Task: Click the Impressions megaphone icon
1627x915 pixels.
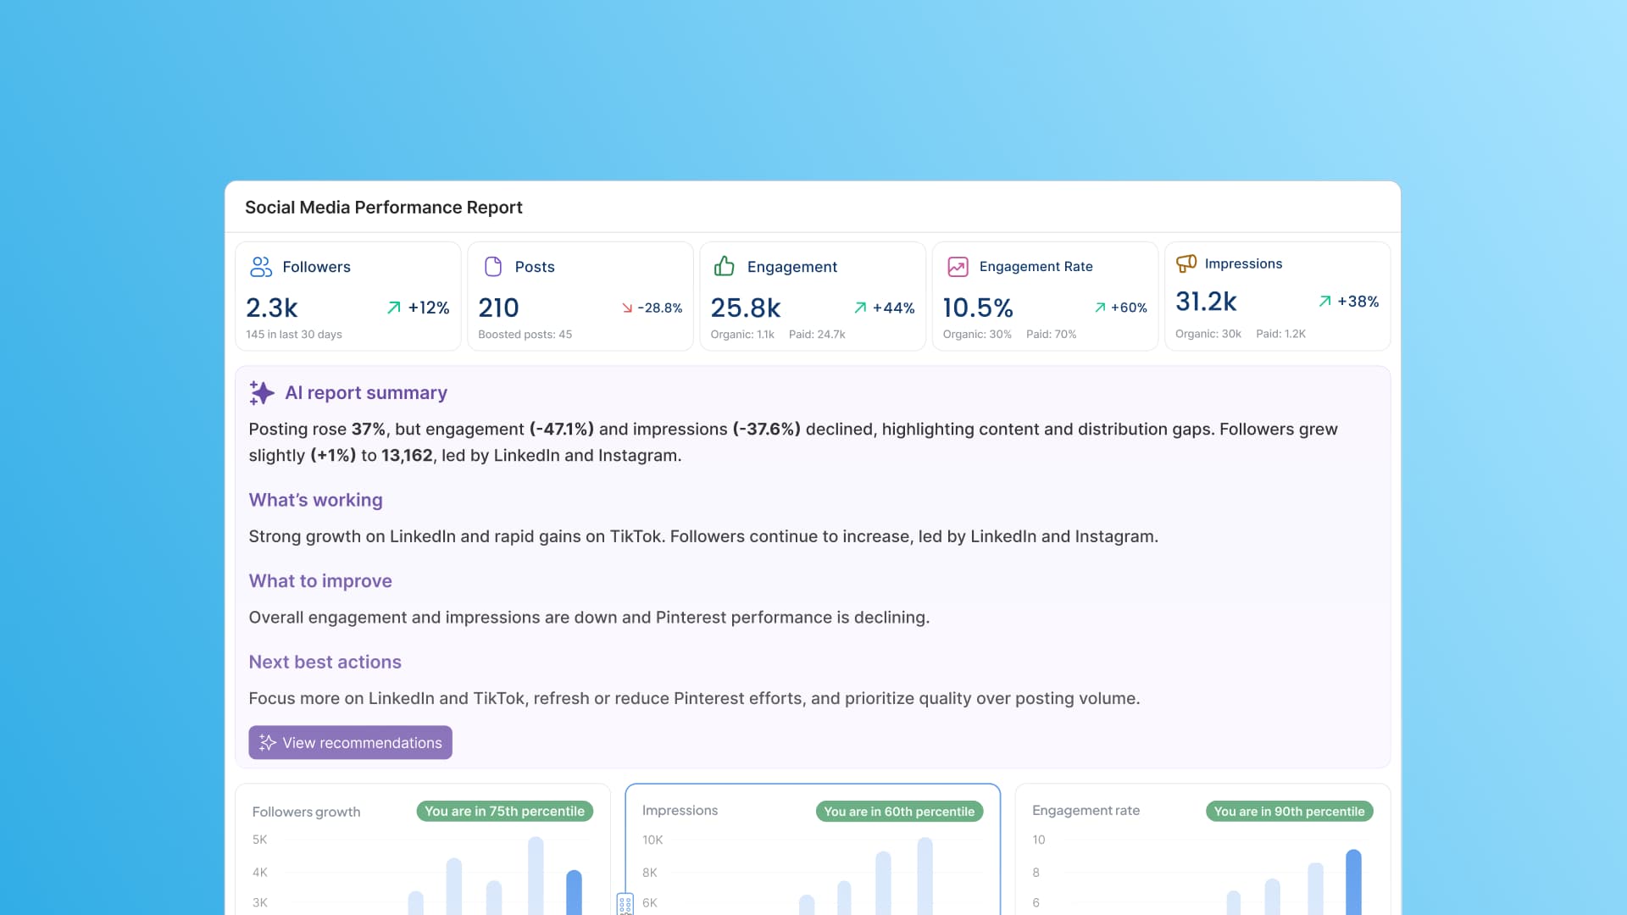Action: 1186,263
